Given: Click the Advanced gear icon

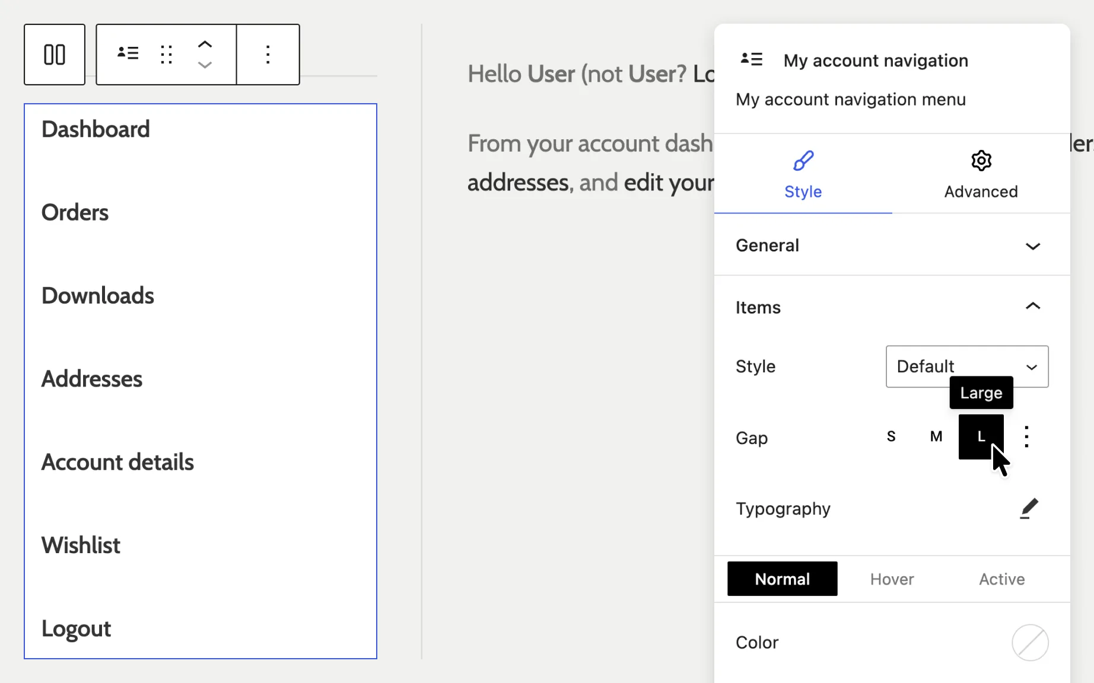Looking at the screenshot, I should pos(981,161).
